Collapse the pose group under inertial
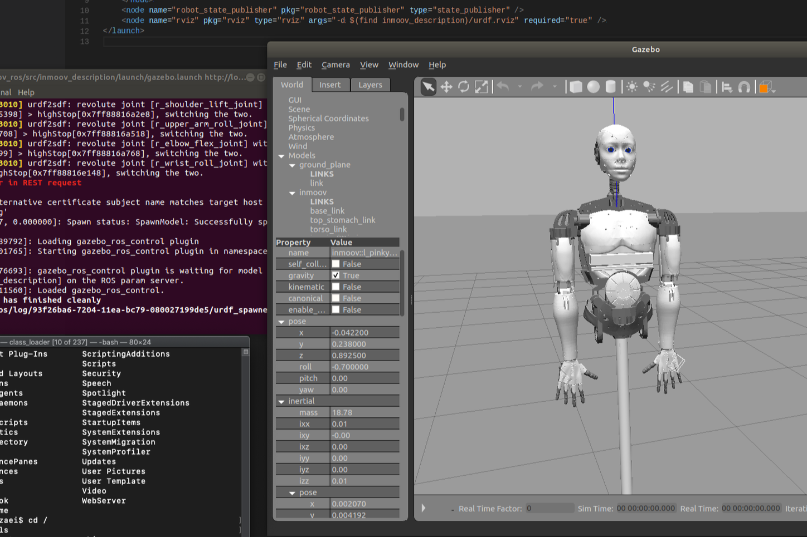 pyautogui.click(x=292, y=492)
